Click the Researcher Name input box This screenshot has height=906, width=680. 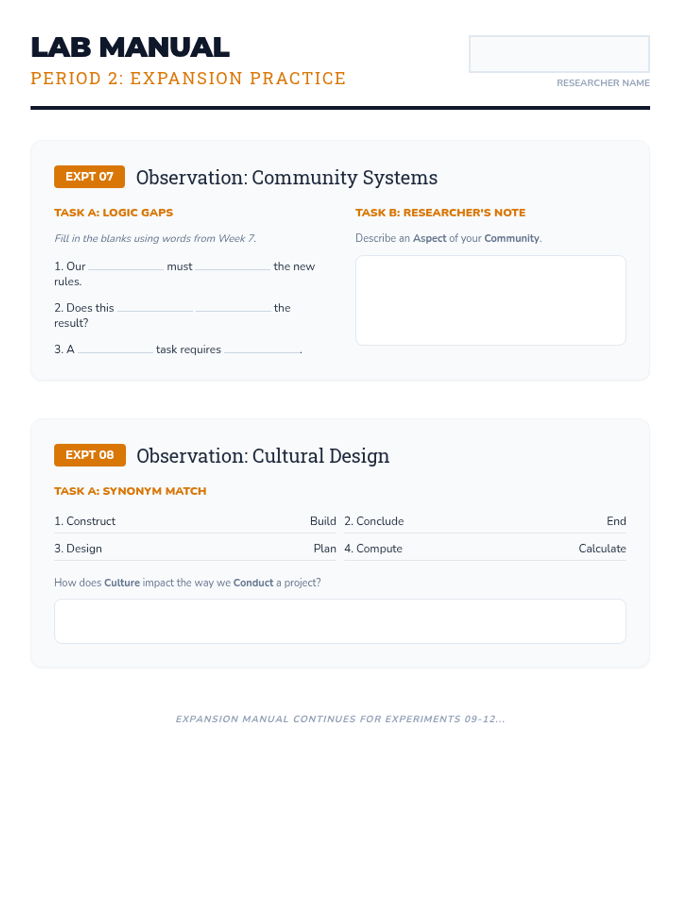559,54
